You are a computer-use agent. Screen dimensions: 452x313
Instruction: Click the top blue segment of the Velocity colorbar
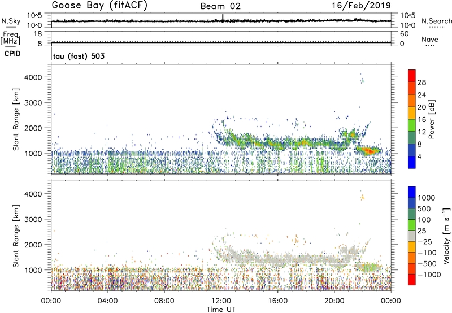(x=412, y=192)
